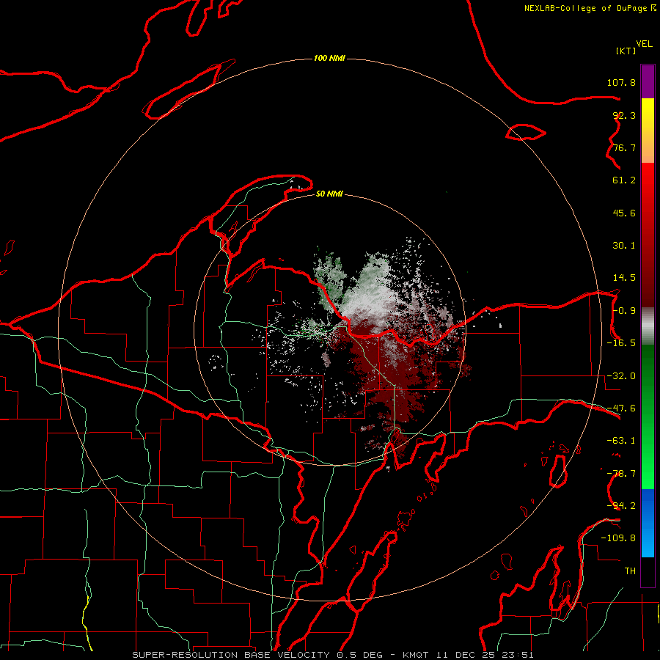This screenshot has width=660, height=660.
Task: Click the -47.6 scale value
Action: (x=621, y=408)
